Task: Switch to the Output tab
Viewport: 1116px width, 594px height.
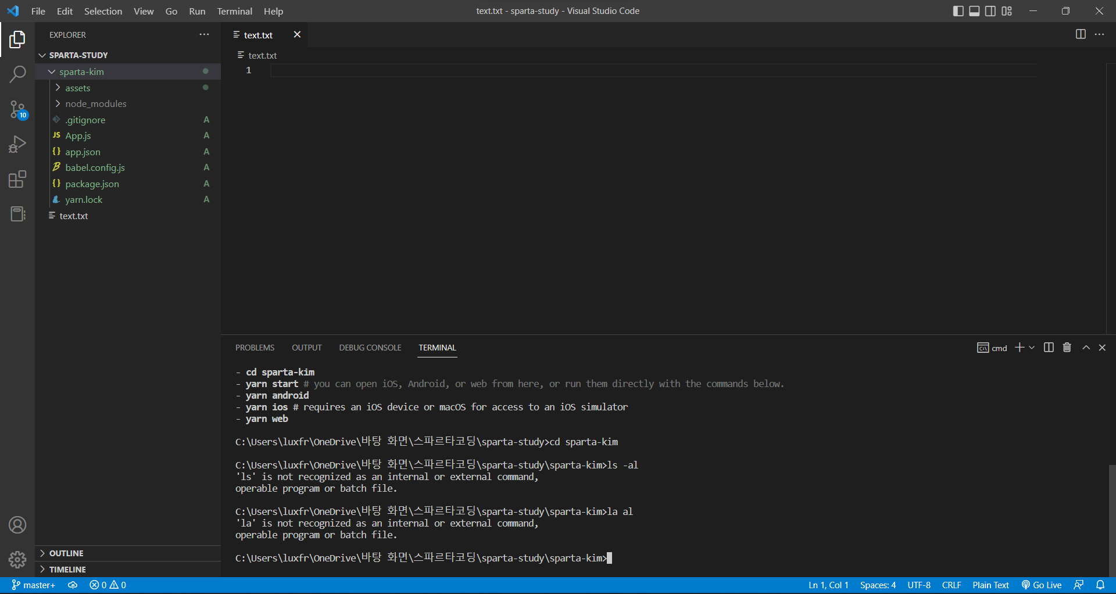Action: point(307,348)
